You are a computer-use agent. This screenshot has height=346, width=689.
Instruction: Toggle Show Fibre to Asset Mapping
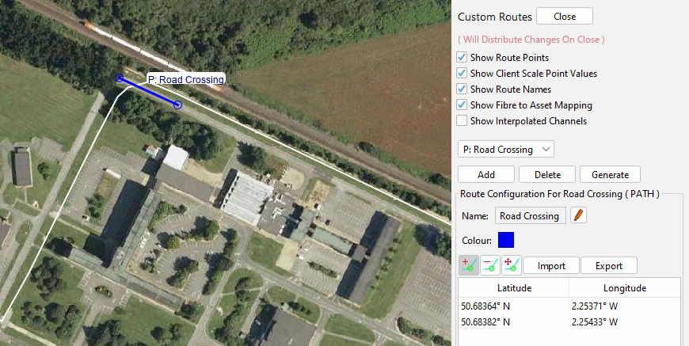coord(463,105)
